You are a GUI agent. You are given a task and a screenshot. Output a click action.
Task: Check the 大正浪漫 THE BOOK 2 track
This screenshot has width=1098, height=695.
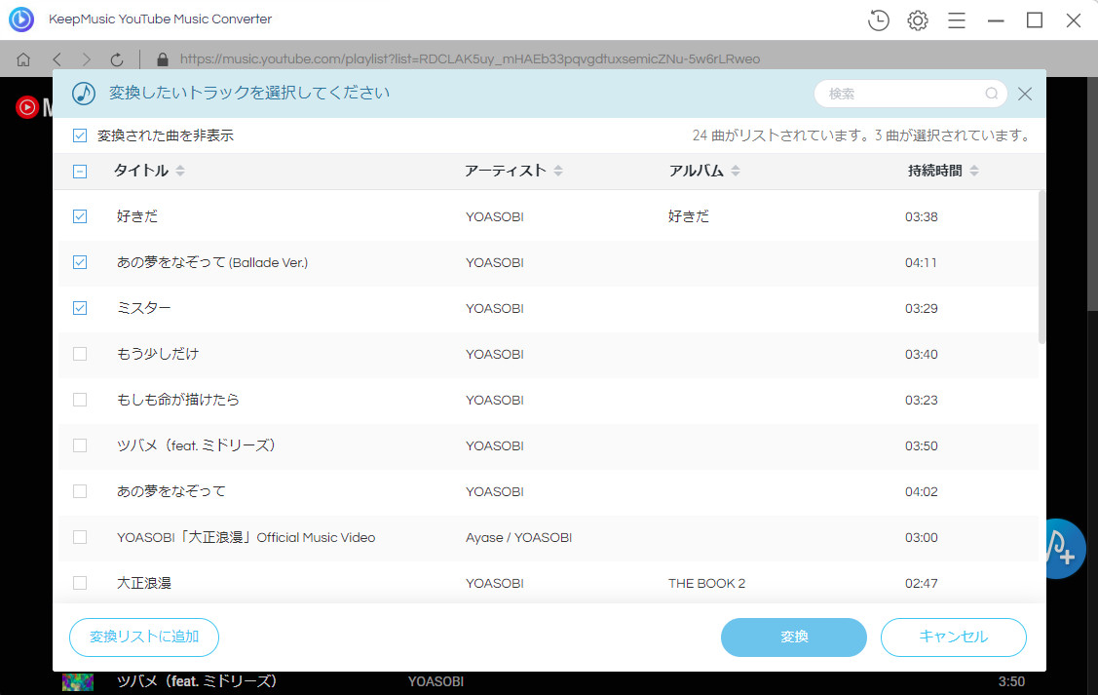(x=80, y=583)
